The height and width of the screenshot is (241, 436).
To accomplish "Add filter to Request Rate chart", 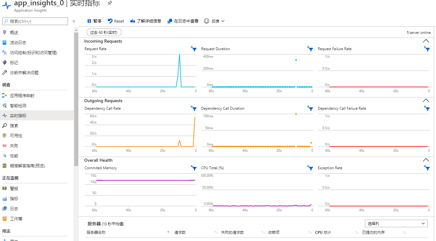I will [x=194, y=49].
